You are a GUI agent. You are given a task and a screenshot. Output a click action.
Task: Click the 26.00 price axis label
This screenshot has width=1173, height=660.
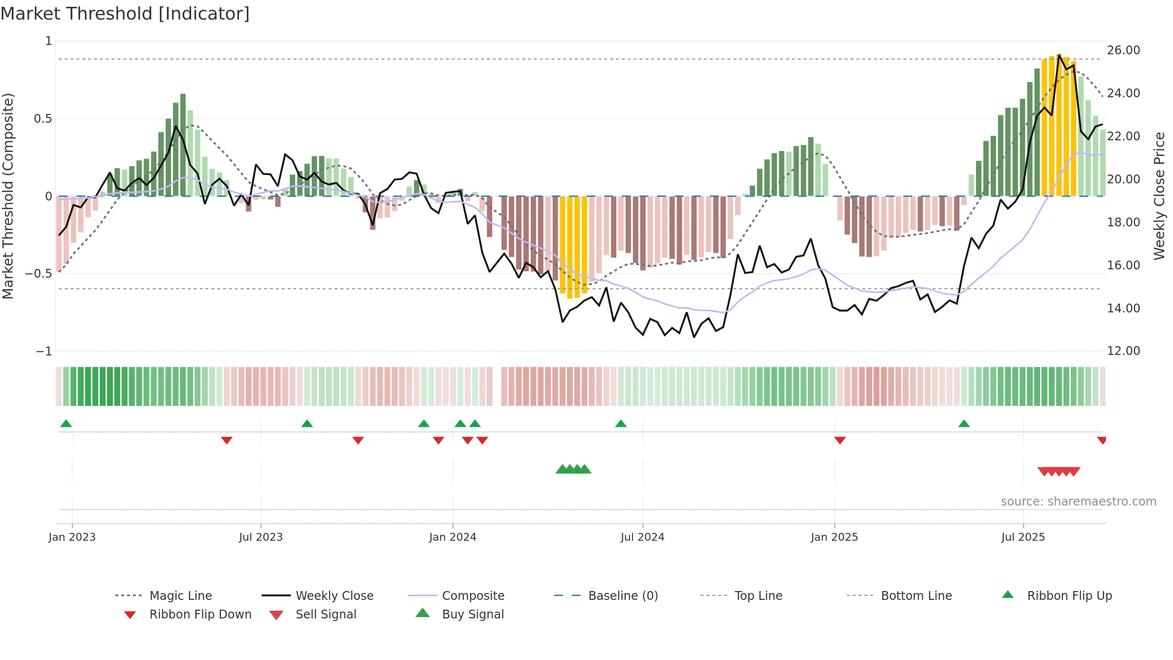[x=1124, y=50]
